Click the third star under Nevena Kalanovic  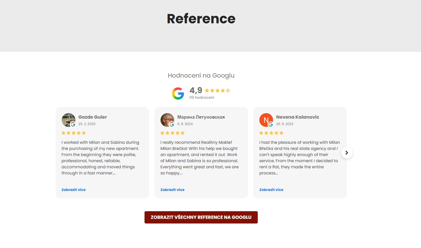click(x=271, y=133)
